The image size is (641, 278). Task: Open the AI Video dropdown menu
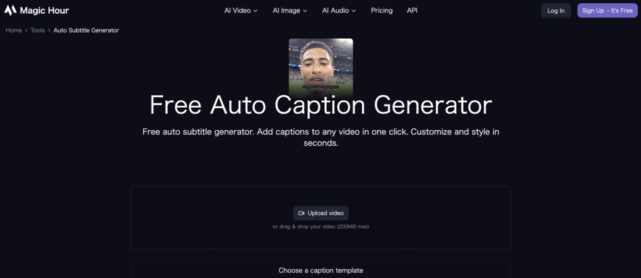coord(241,11)
